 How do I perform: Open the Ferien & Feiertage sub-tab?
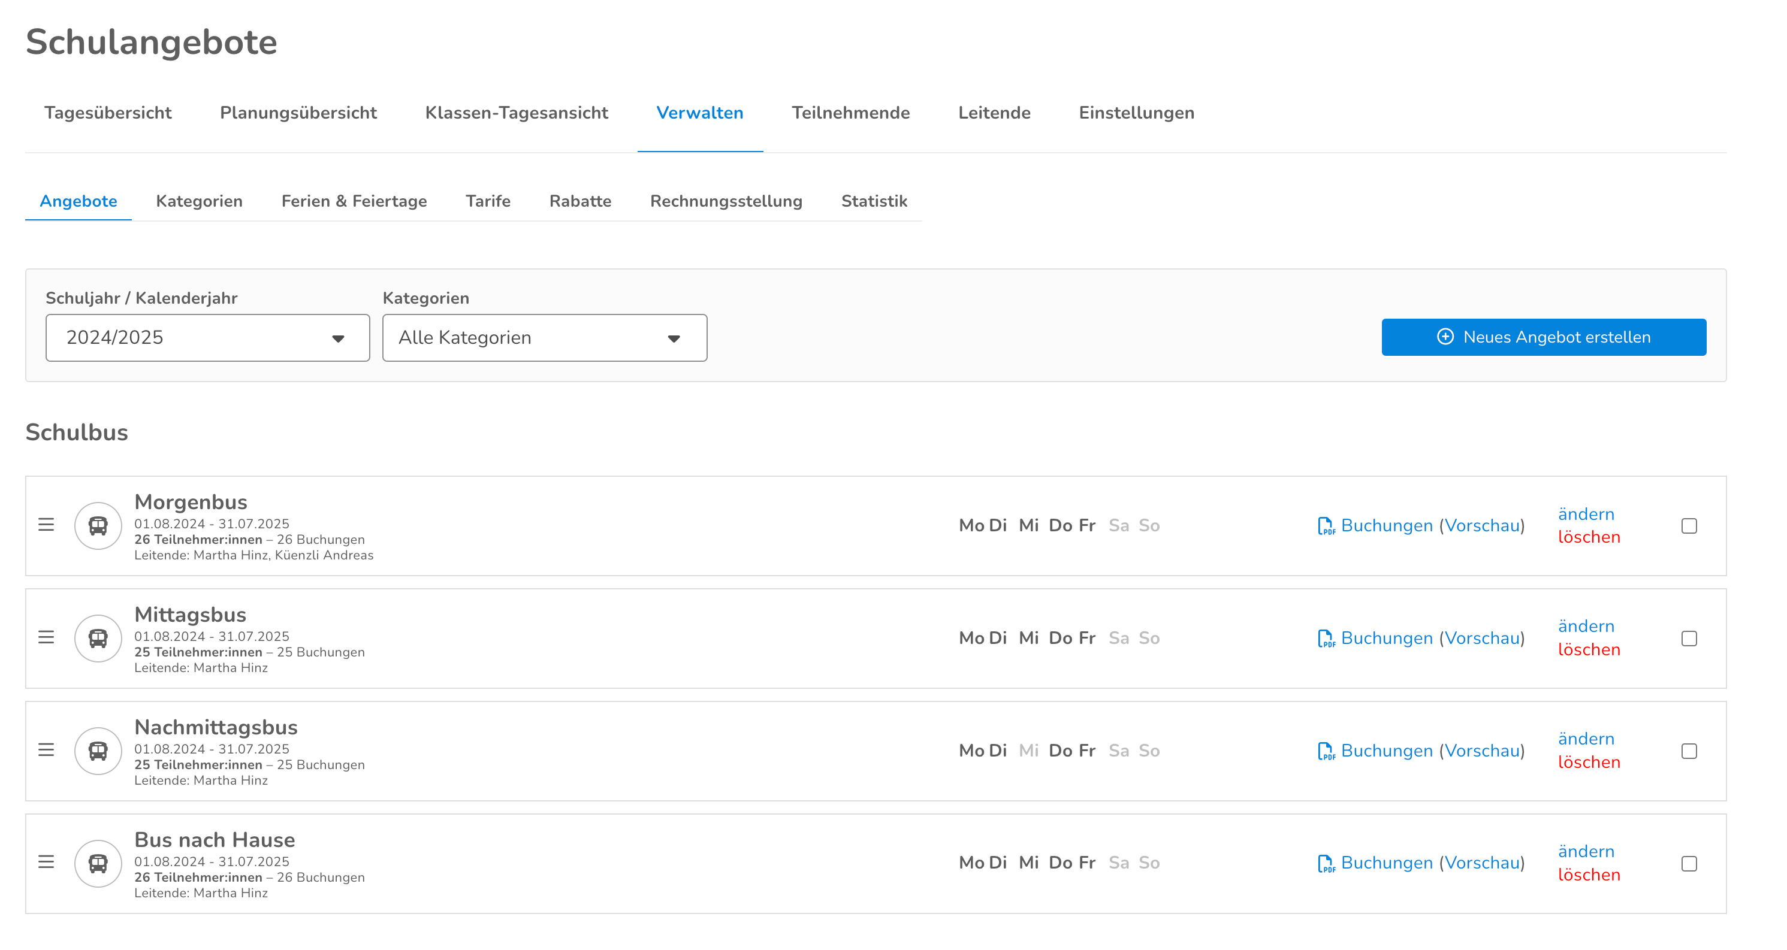click(354, 201)
